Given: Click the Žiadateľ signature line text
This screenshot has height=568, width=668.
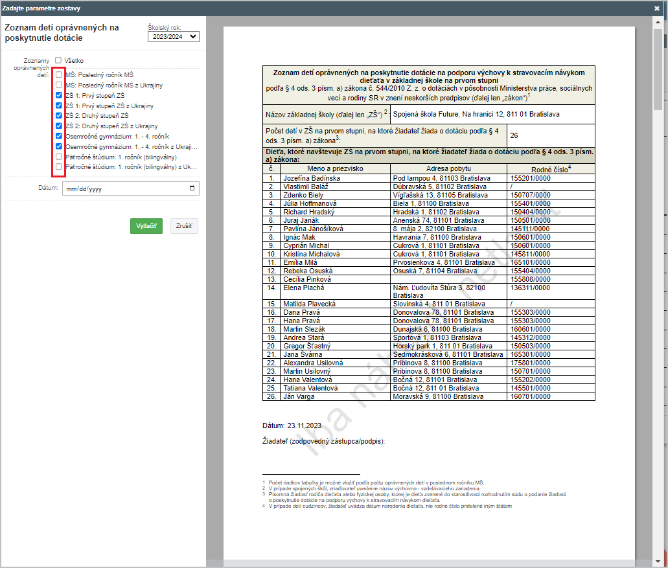Looking at the screenshot, I should (323, 442).
